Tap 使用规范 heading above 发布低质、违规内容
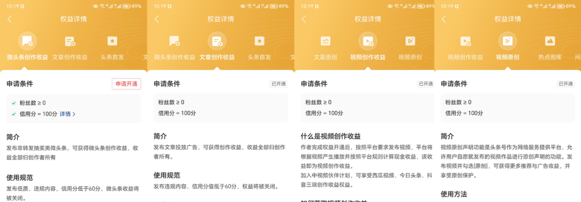The width and height of the screenshot is (581, 202). [x=20, y=178]
